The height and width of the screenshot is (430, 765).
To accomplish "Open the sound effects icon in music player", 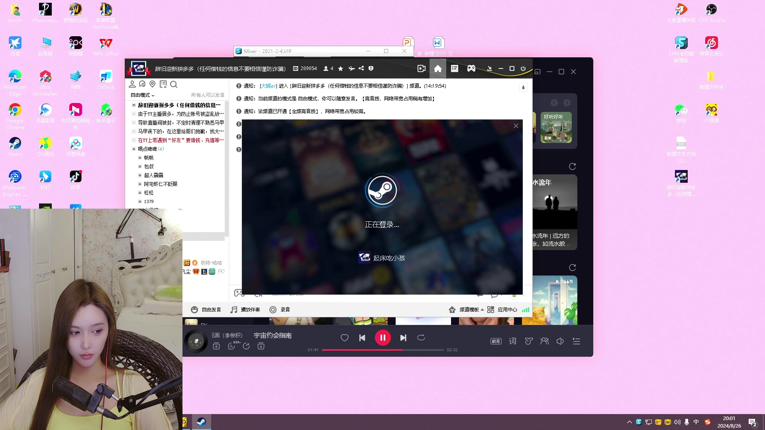I will (529, 341).
